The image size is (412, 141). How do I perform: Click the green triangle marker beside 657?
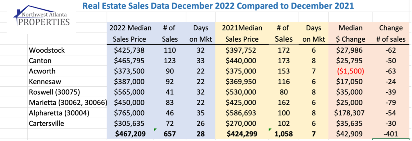155,129
